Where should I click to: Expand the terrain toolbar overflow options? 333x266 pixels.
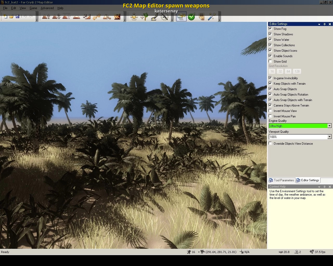coord(125,20)
